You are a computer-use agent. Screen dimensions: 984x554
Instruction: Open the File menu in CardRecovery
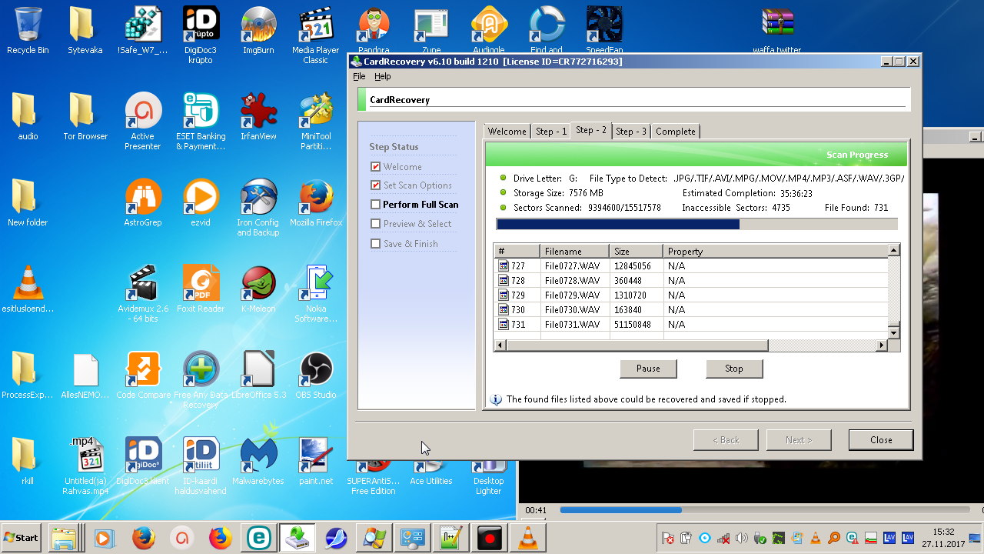click(x=359, y=76)
